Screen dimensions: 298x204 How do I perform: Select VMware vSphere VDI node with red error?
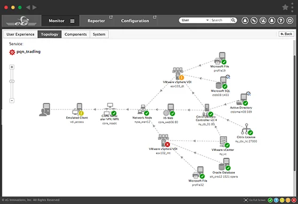164,140
